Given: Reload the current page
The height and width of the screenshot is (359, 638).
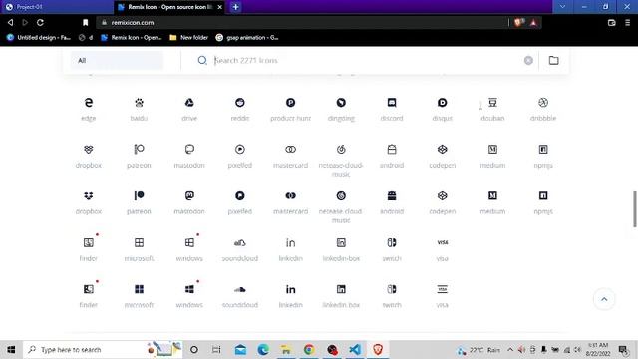Looking at the screenshot, I should click(40, 22).
